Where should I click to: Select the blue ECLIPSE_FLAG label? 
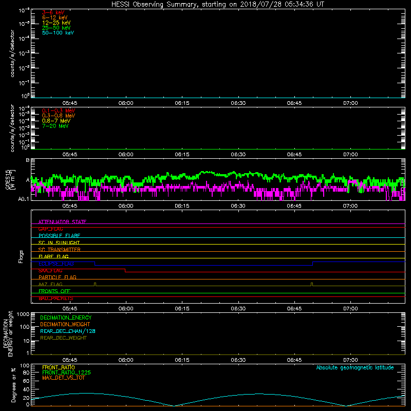(56, 264)
